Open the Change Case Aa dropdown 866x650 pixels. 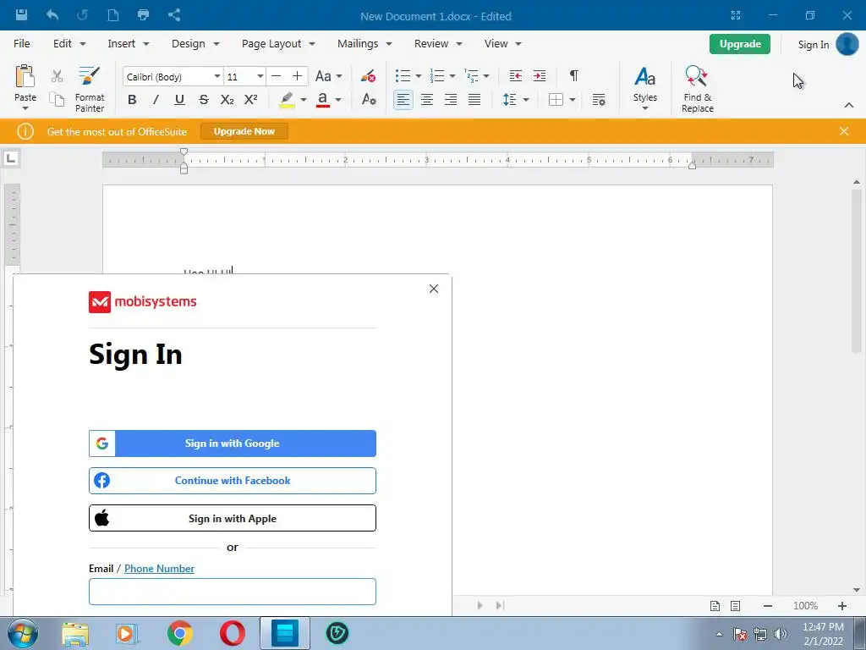[x=329, y=75]
